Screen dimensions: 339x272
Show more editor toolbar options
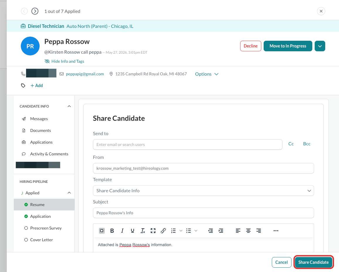click(x=276, y=231)
